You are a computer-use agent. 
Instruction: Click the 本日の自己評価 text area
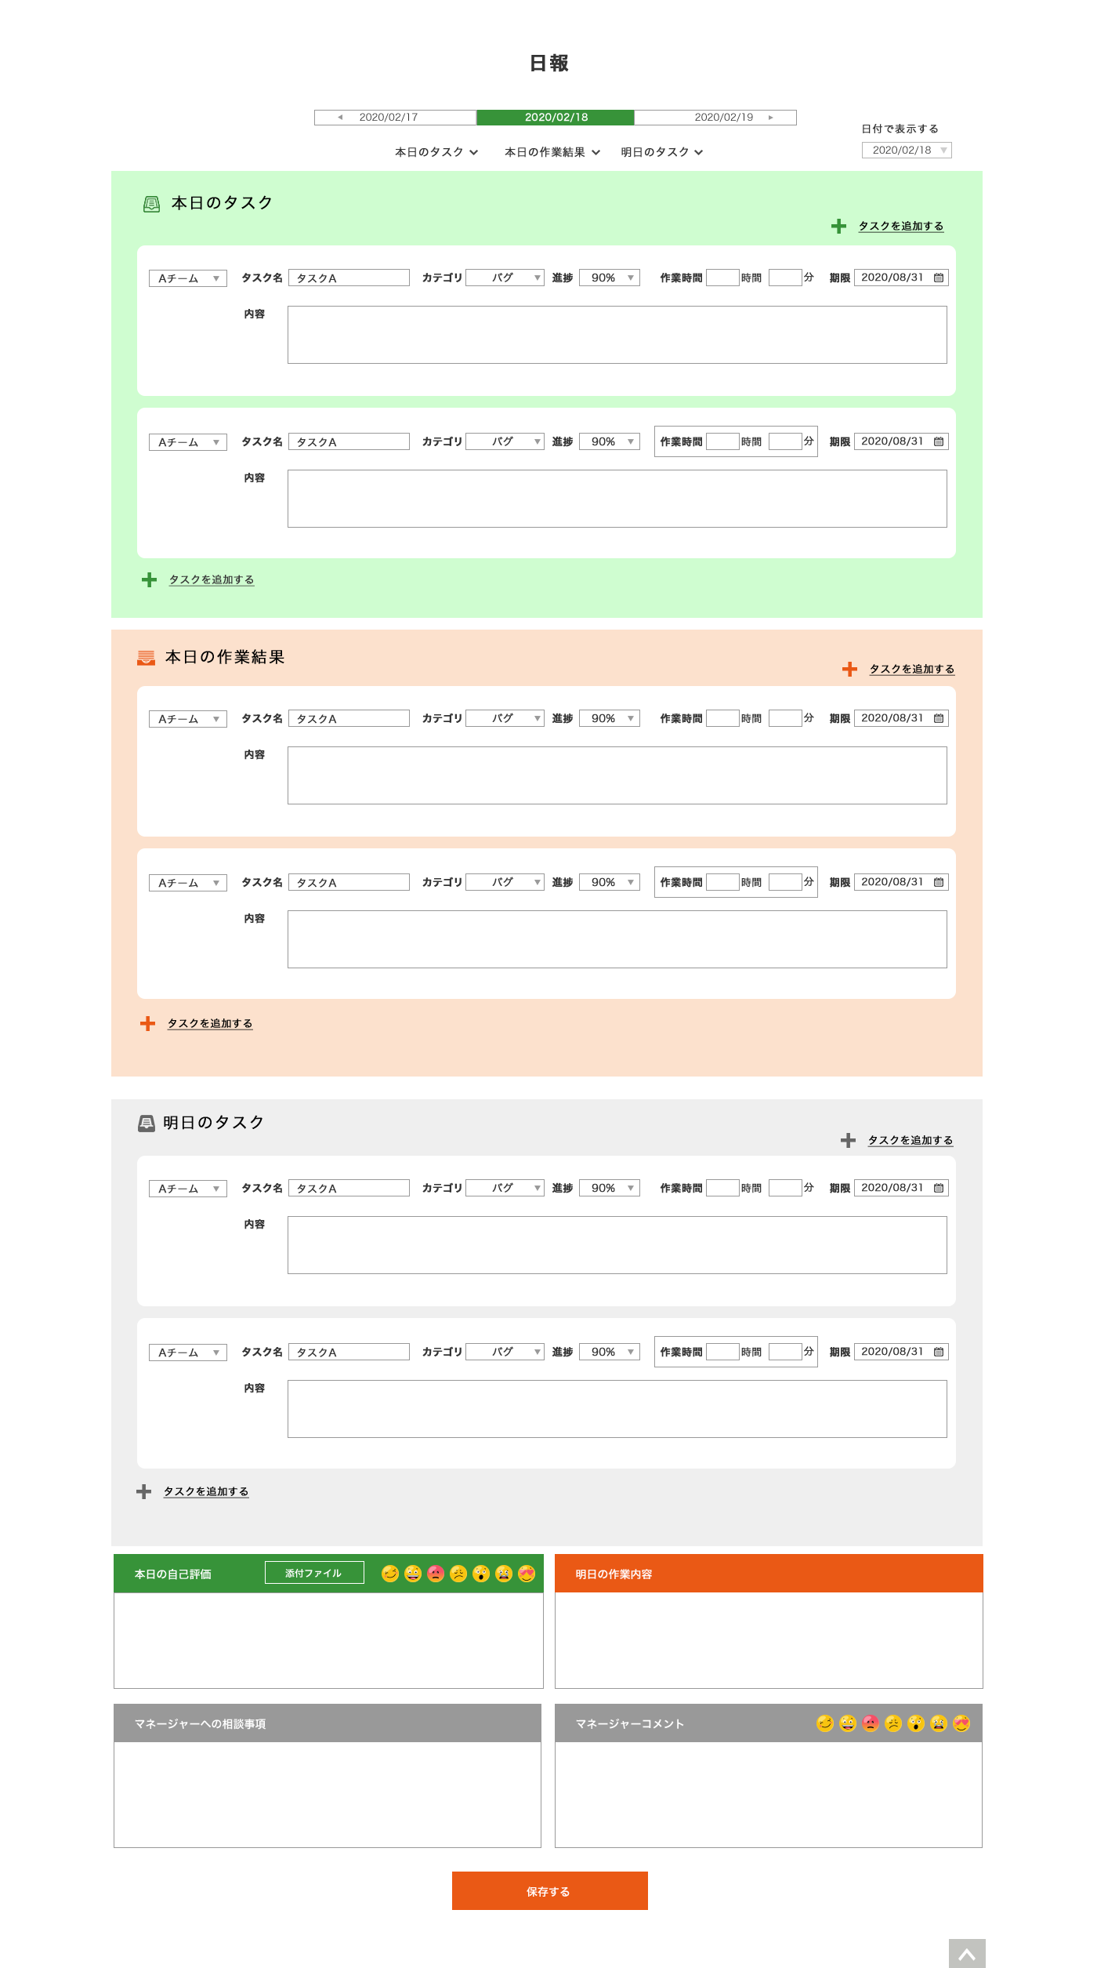point(328,1640)
